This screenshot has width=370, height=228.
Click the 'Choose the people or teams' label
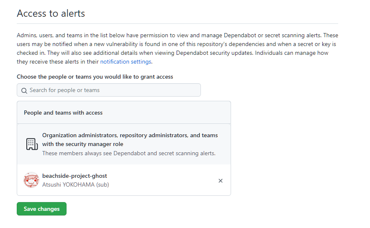(95, 77)
